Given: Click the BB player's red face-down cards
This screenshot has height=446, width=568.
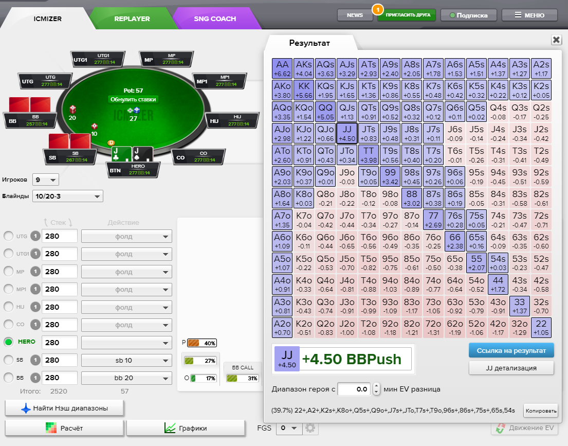Looking at the screenshot, I should point(30,105).
